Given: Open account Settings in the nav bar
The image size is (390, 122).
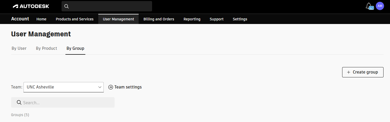Looking at the screenshot, I should coord(240,19).
